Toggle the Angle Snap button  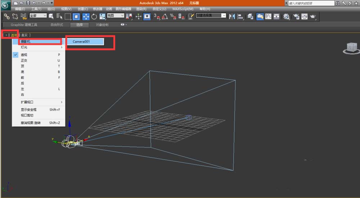click(x=165, y=16)
